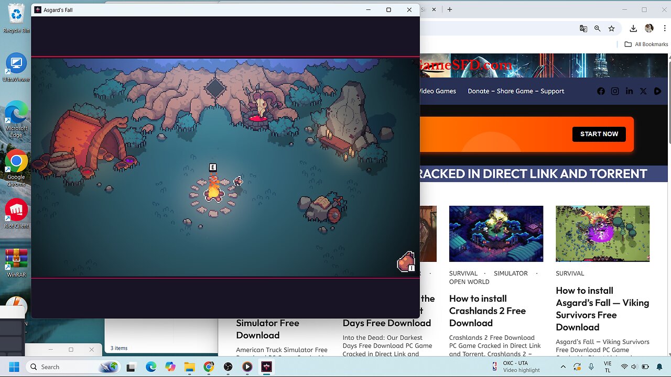Click the OPEN WORLD category tag

tap(469, 282)
